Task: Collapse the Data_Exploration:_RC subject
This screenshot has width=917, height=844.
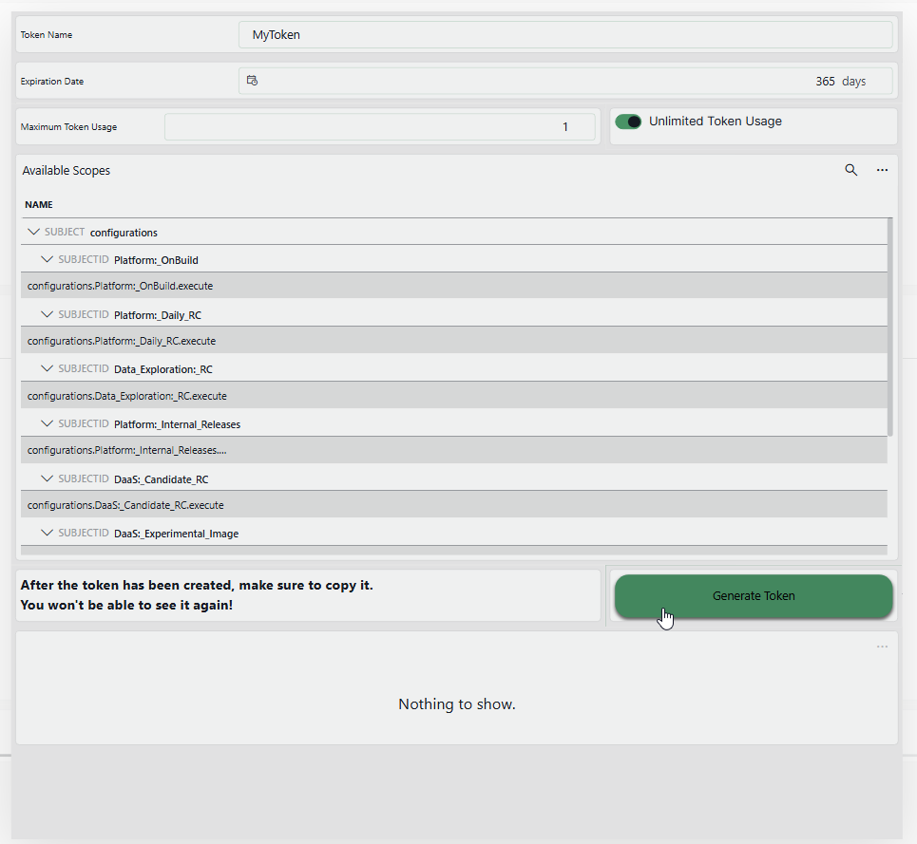Action: [x=47, y=368]
